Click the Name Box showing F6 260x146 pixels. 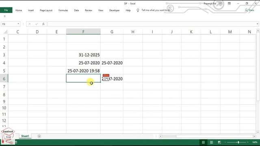9,24
